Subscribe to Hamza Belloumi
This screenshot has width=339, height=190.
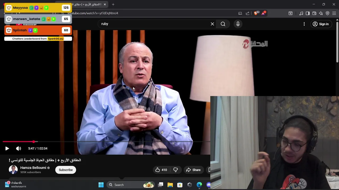pos(66,170)
